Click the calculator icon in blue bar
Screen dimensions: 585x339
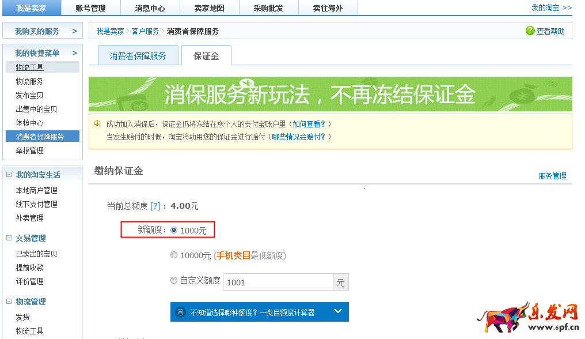point(181,312)
